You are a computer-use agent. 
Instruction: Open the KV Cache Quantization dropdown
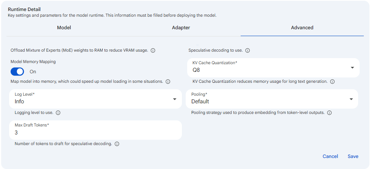[273, 68]
